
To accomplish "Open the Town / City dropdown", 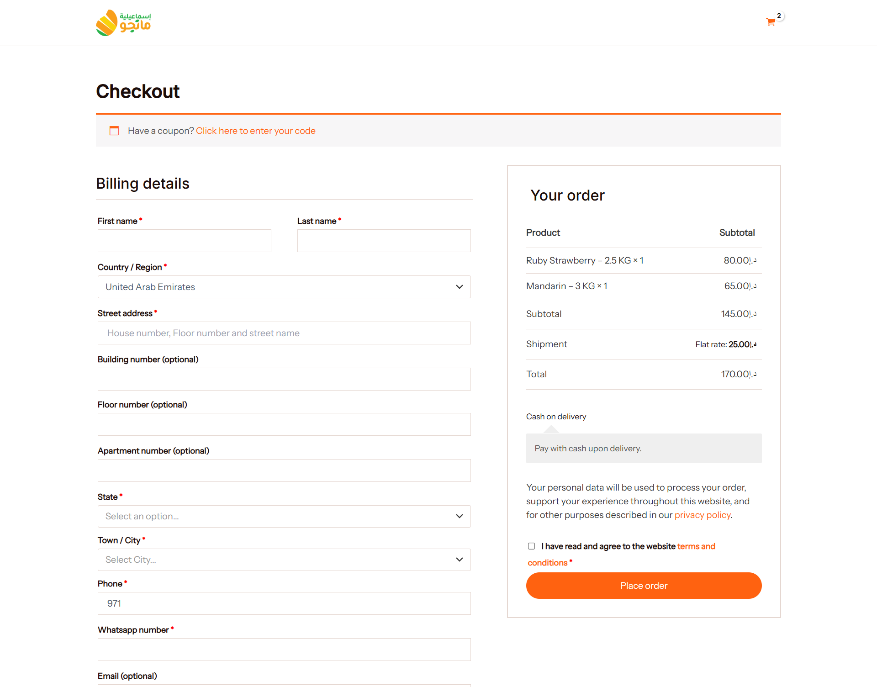I will tap(284, 560).
